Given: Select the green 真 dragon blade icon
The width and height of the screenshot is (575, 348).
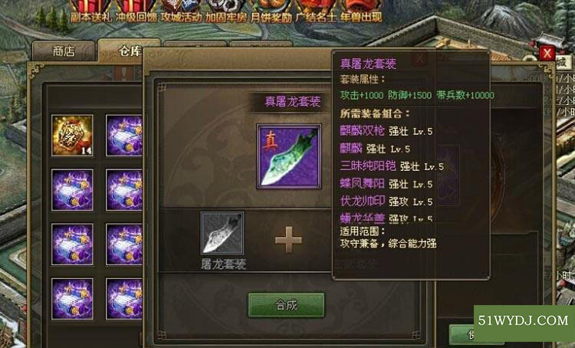Looking at the screenshot, I should 289,156.
